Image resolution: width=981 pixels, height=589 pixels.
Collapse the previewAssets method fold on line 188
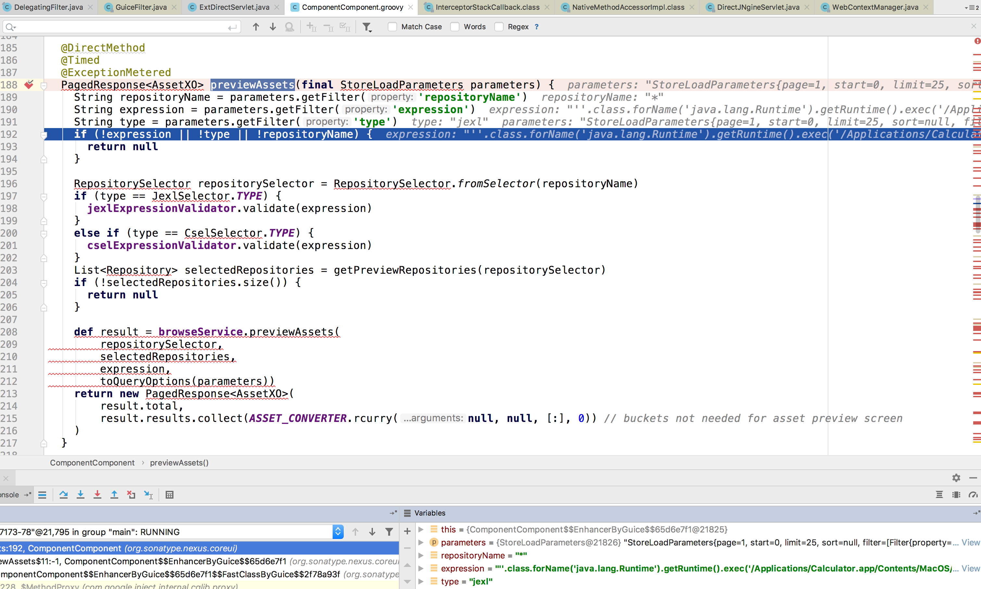[x=44, y=85]
